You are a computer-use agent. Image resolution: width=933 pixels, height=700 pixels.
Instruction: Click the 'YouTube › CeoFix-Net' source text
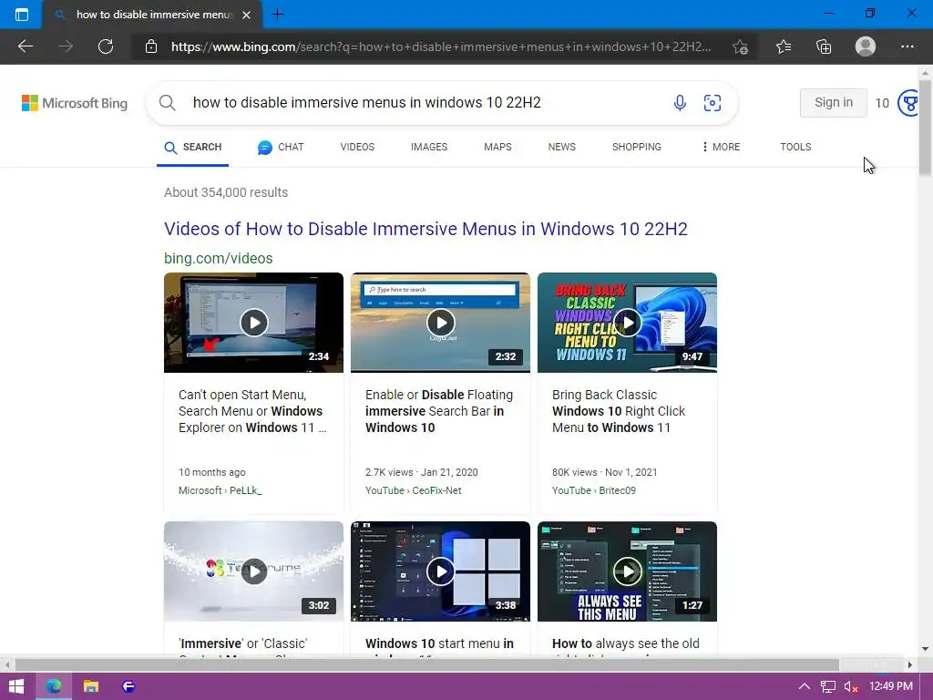[x=414, y=490]
